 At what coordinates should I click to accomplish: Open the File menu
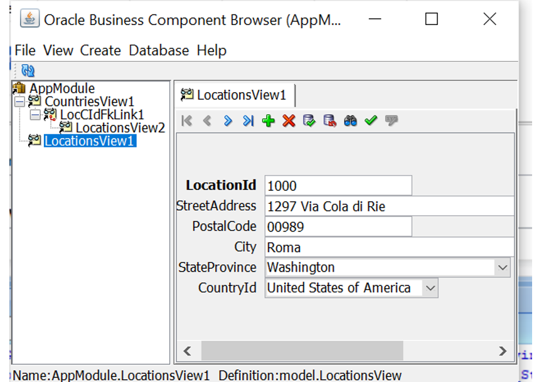pyautogui.click(x=25, y=50)
